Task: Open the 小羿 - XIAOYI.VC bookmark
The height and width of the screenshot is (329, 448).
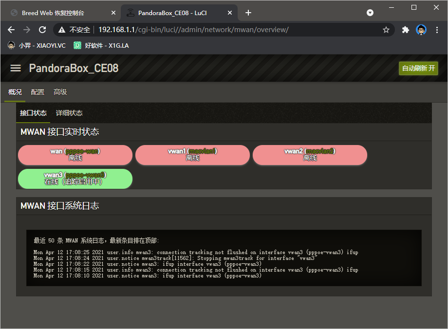Action: (37, 45)
